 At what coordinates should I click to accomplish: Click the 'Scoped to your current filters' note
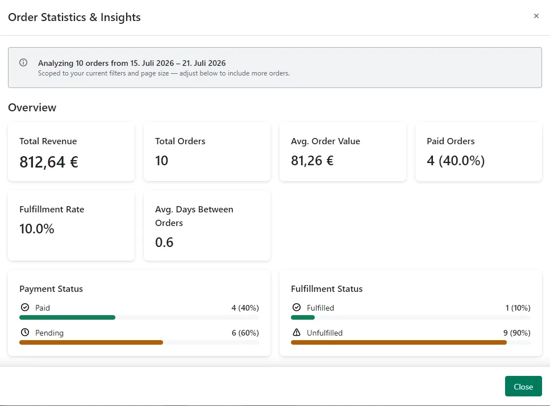click(x=164, y=73)
